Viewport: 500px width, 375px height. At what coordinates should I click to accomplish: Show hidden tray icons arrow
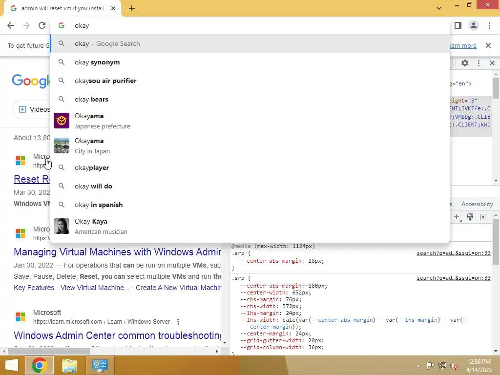(418, 366)
